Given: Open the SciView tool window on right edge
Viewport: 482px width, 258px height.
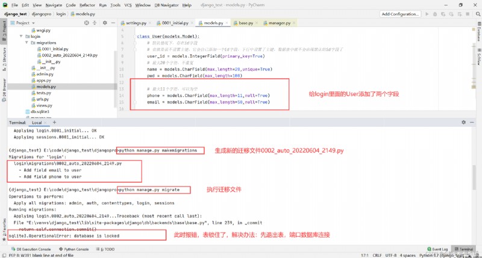Looking at the screenshot, I should coord(479,57).
